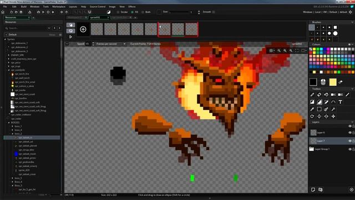Click the yellow secondary colour swatch

[x=333, y=82]
